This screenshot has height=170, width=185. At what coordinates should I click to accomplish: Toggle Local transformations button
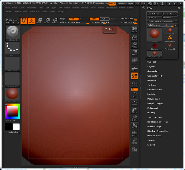tap(134, 76)
